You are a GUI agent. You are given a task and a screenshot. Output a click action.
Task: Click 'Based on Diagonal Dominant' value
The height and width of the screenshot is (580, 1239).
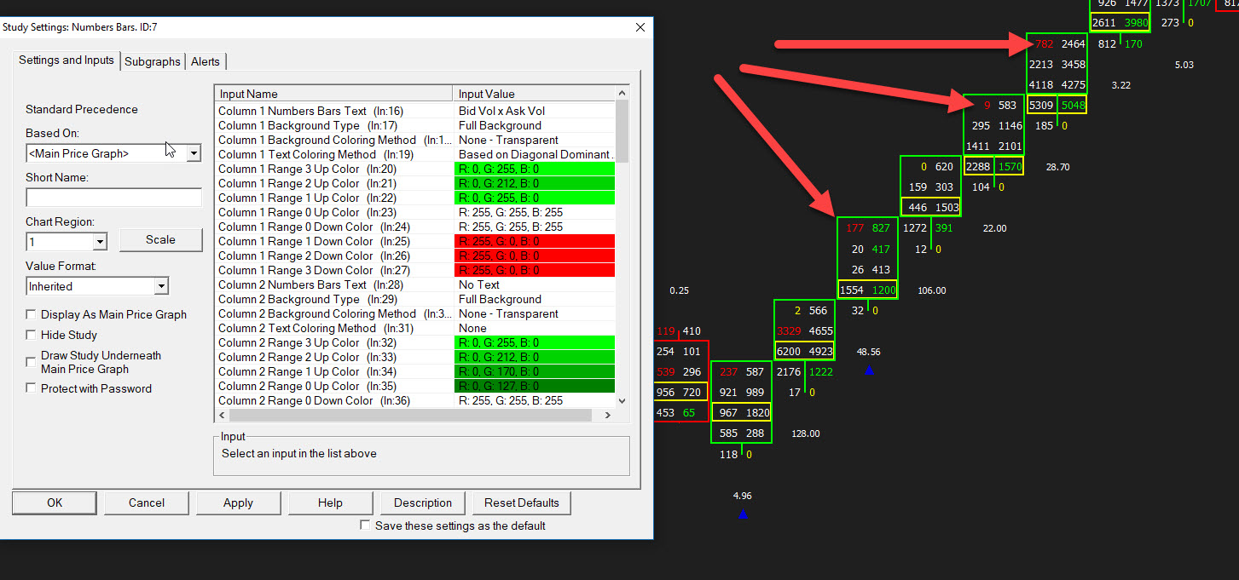[535, 154]
